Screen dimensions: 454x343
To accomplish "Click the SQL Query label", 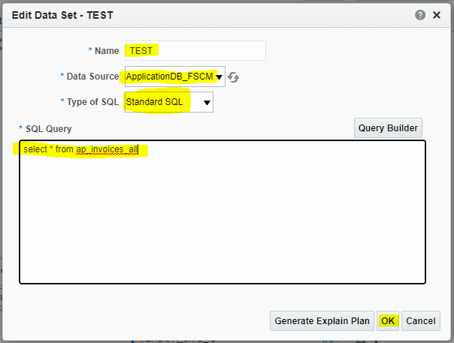I will 48,128.
